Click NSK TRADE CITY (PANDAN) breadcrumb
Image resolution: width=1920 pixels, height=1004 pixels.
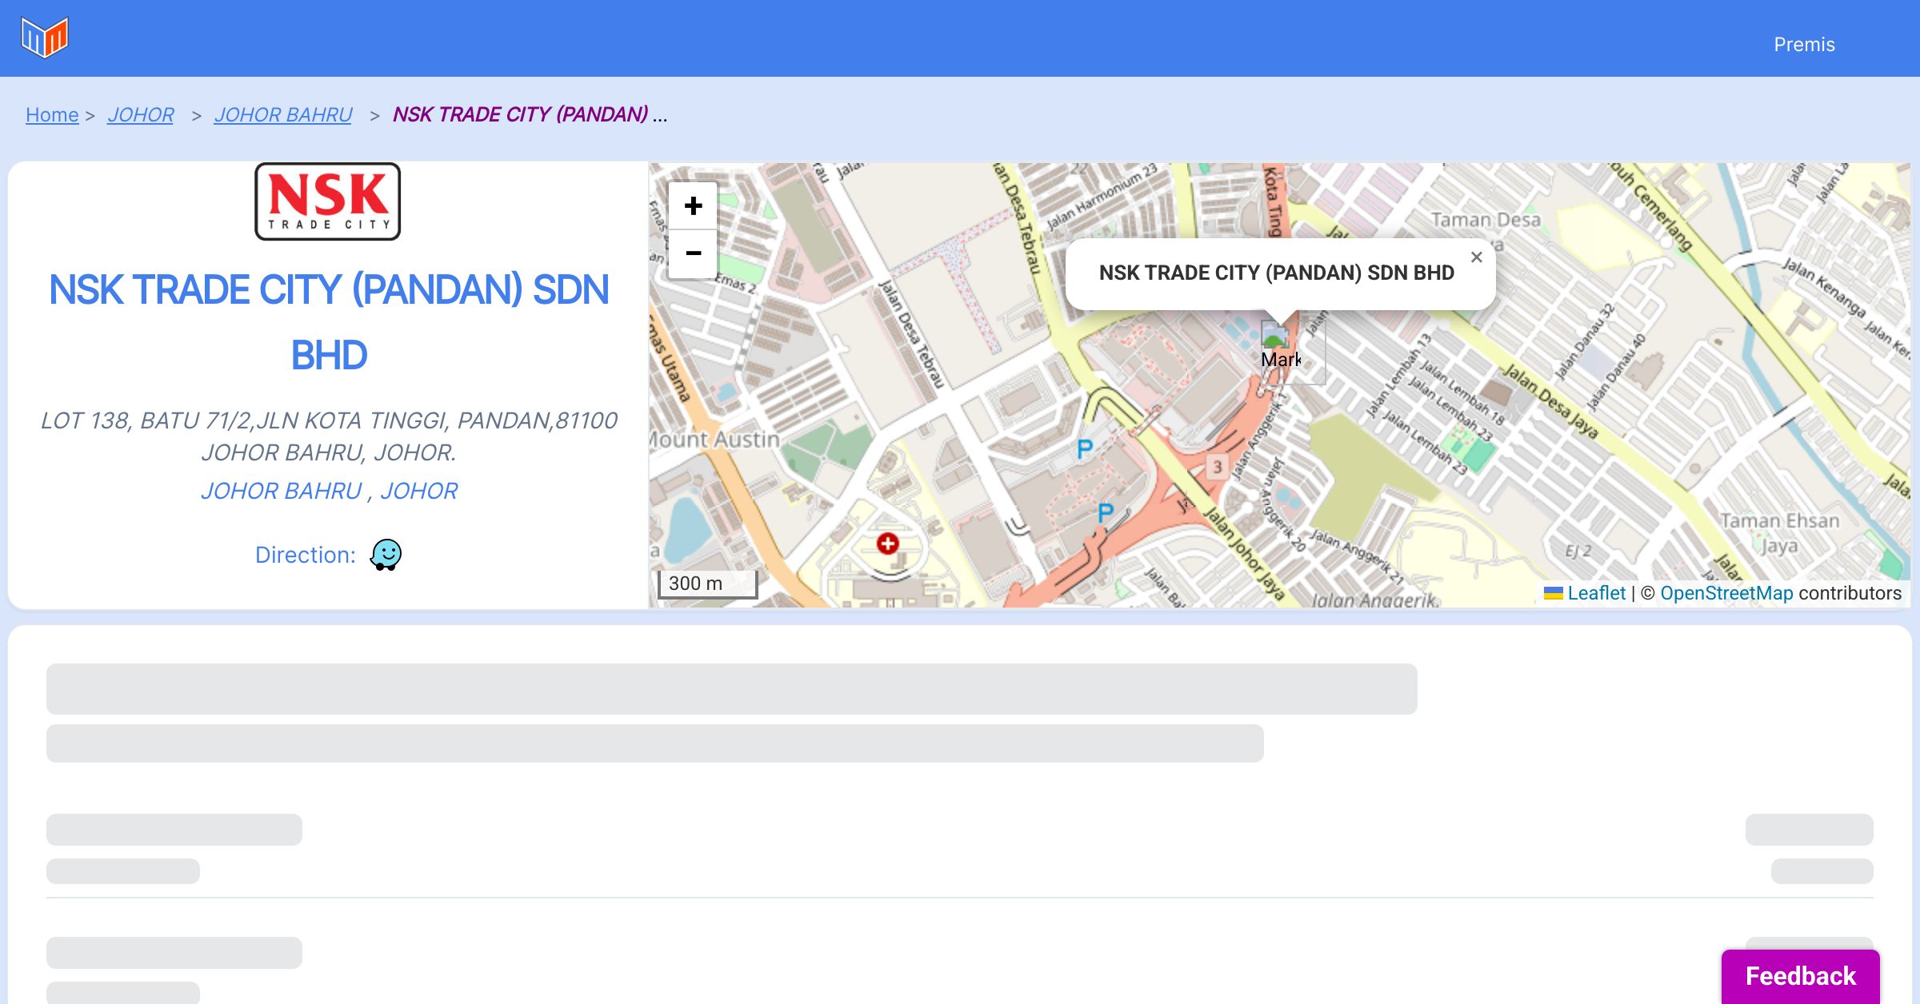pyautogui.click(x=521, y=115)
